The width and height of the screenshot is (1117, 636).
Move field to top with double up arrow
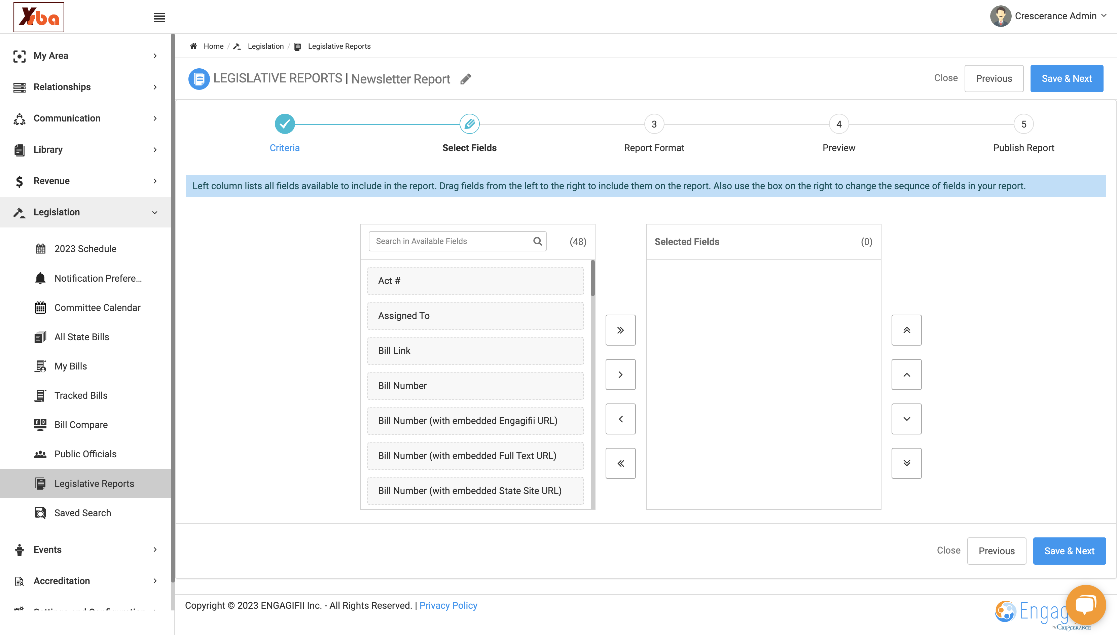906,330
